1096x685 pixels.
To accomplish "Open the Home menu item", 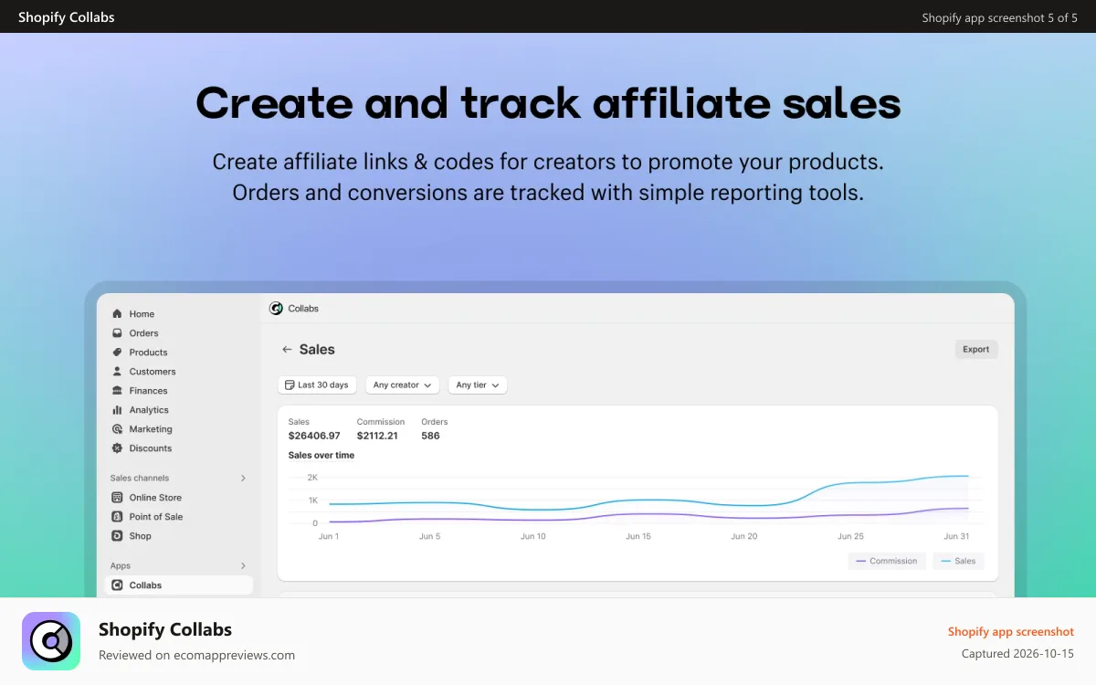I will pos(142,314).
